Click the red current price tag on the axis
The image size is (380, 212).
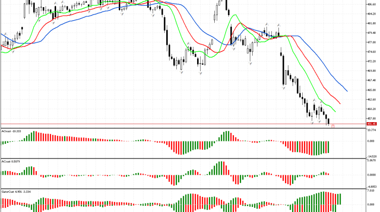click(371, 124)
